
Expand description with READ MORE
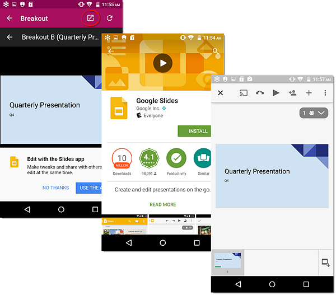point(163,204)
